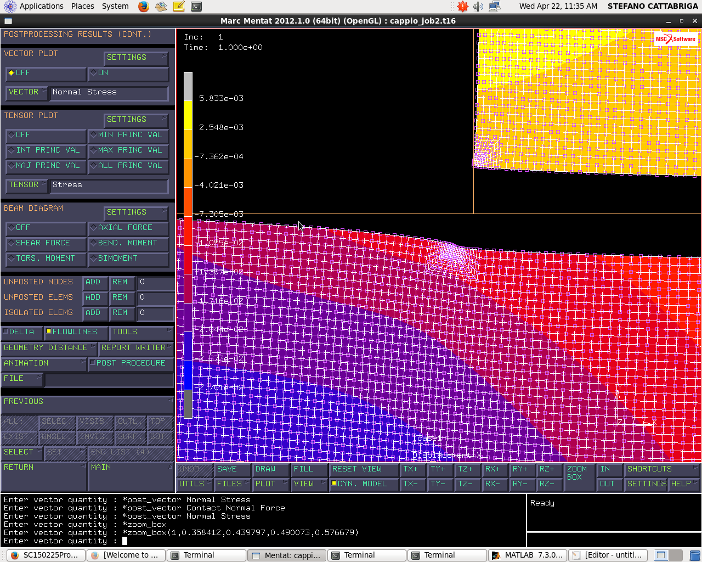Click the RESET VIEW button
Image resolution: width=702 pixels, height=562 pixels.
364,469
